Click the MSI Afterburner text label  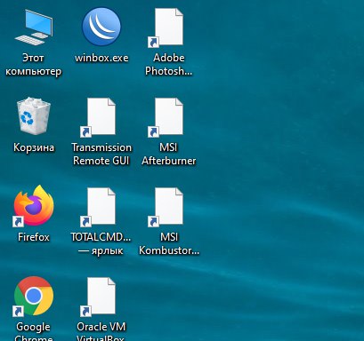[169, 154]
